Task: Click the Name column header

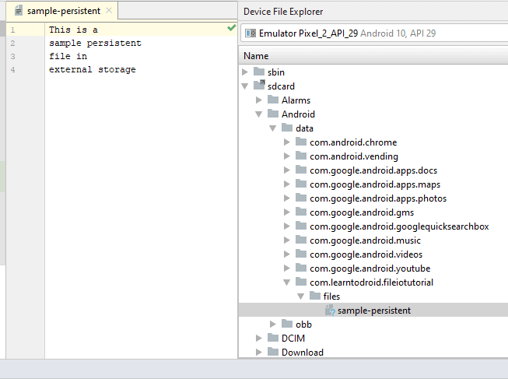Action: click(x=256, y=56)
